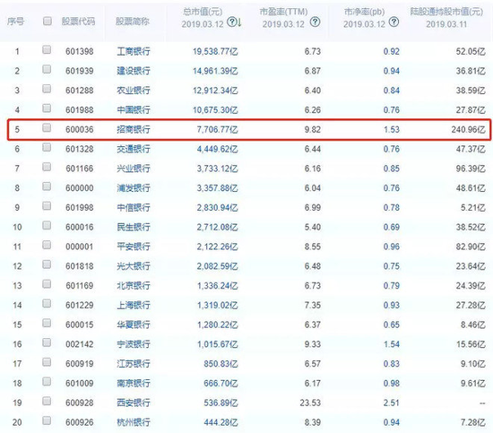The width and height of the screenshot is (493, 433).
Task: Click stock code 601398
Action: pos(79,51)
